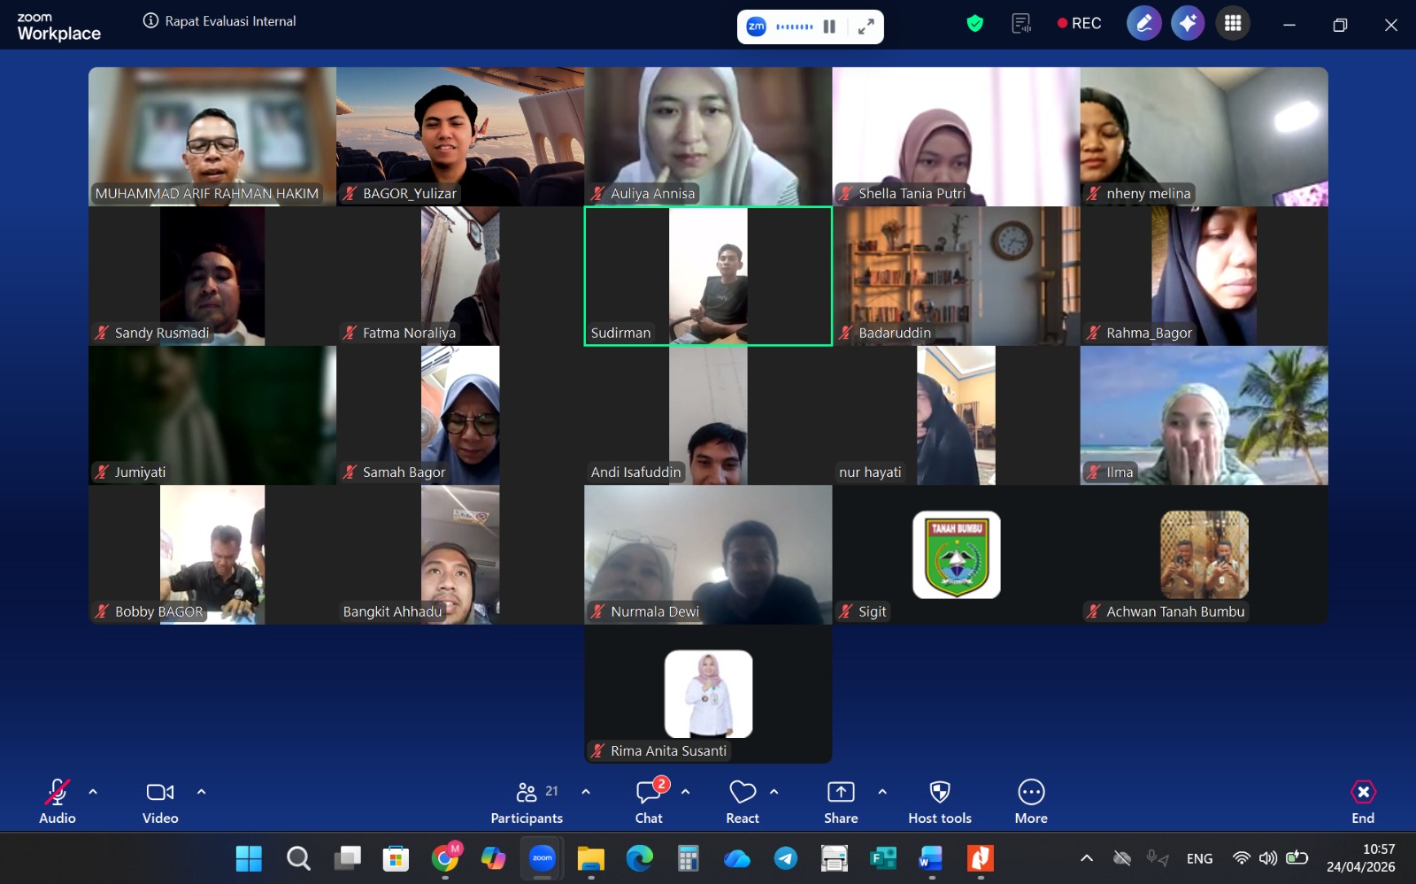Open the Zoom apps grid icon

click(x=1233, y=24)
